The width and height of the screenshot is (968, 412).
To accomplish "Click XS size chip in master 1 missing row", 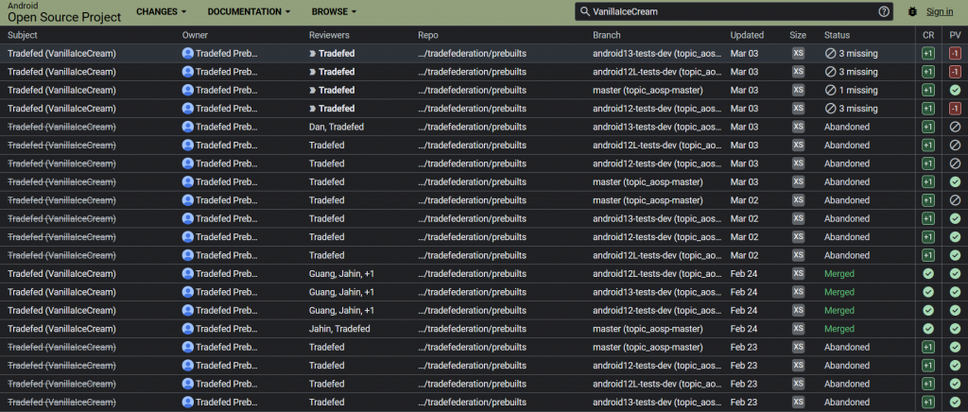I will pyautogui.click(x=798, y=90).
